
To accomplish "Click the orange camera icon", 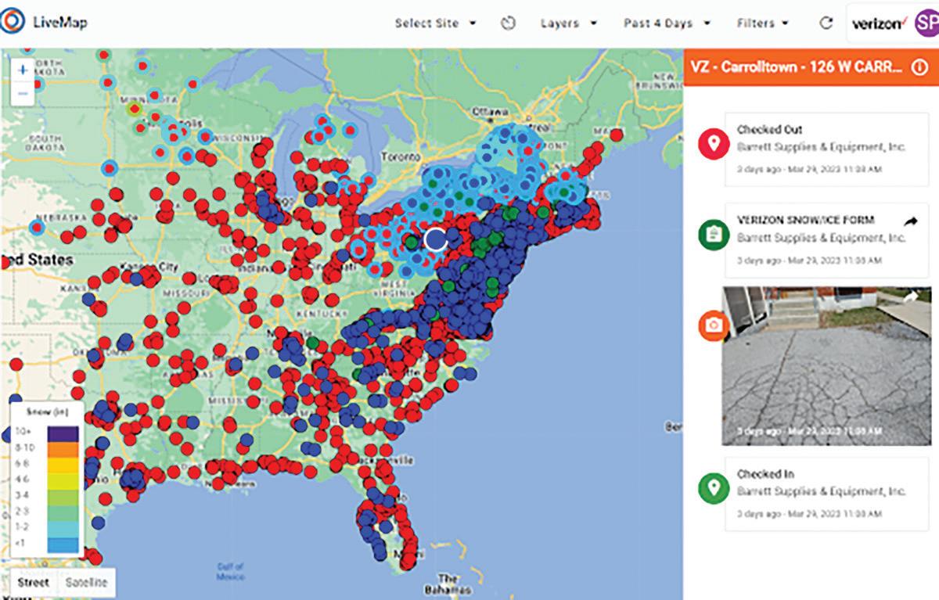I will click(713, 325).
